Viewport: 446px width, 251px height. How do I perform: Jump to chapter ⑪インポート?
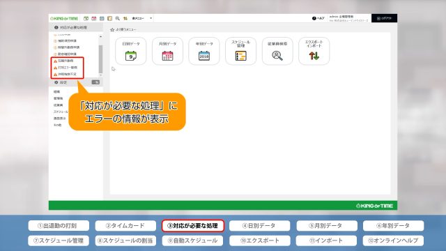pyautogui.click(x=326, y=241)
